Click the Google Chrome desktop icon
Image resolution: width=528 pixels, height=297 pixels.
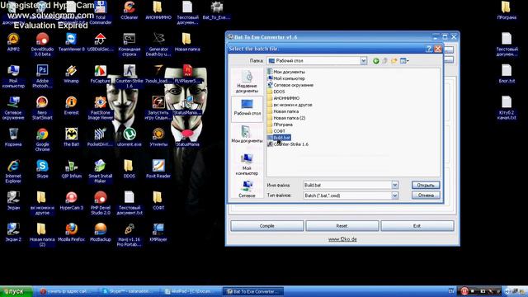[42, 139]
